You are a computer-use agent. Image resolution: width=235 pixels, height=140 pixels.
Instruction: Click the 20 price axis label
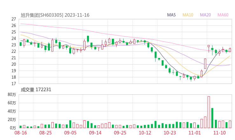tap(14, 64)
